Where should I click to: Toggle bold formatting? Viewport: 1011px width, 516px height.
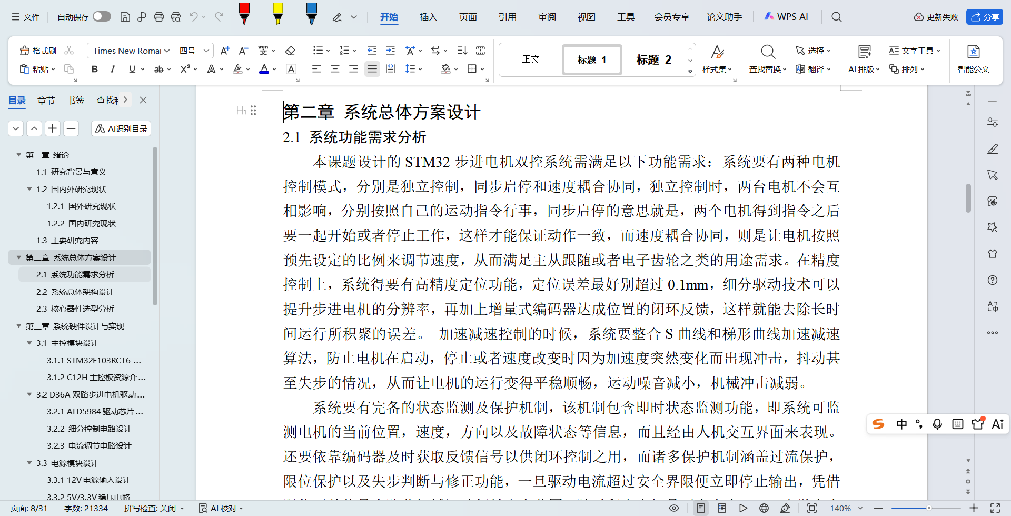[95, 69]
